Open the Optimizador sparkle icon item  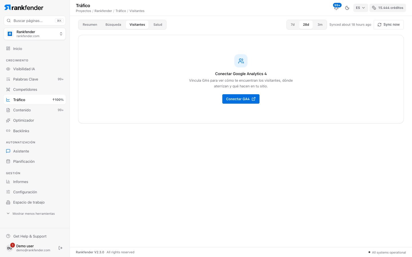click(x=8, y=121)
